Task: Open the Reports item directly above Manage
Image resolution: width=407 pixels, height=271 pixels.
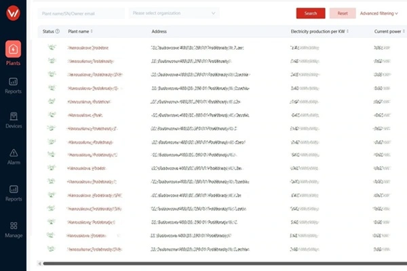Action: [x=14, y=194]
